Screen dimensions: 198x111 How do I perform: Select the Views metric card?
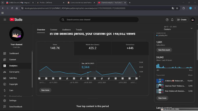pos(55,48)
